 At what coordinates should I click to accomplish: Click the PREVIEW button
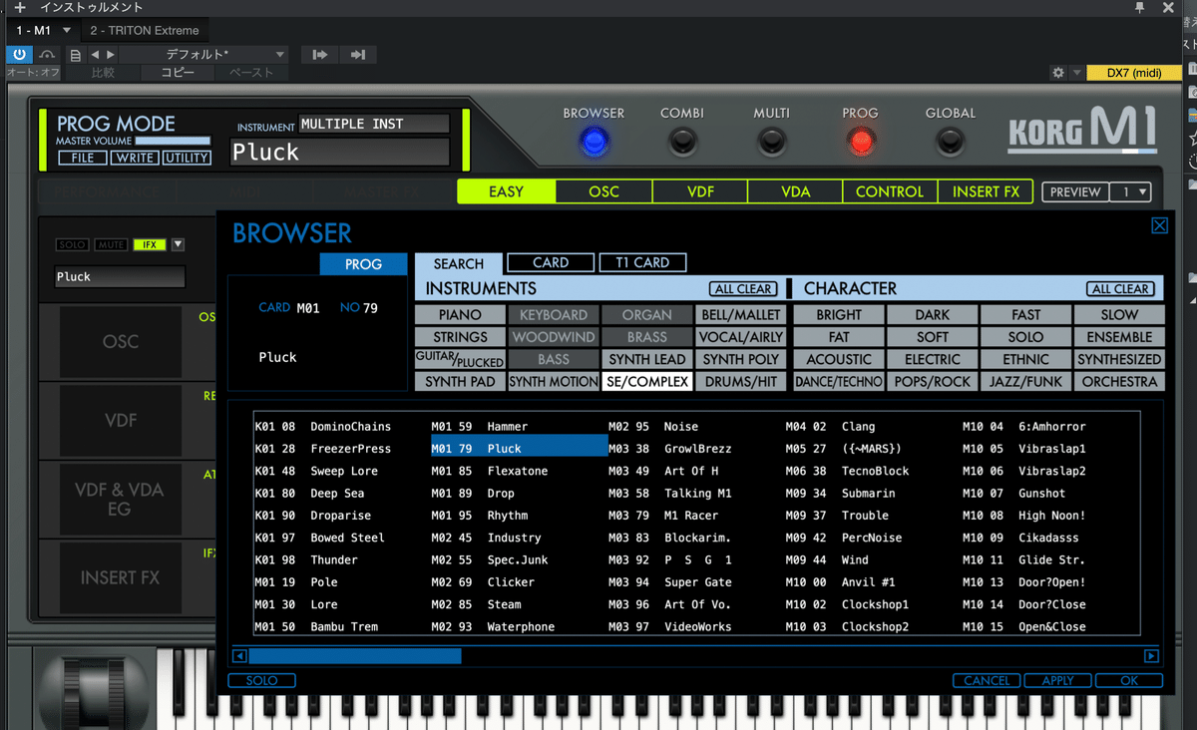pyautogui.click(x=1075, y=192)
